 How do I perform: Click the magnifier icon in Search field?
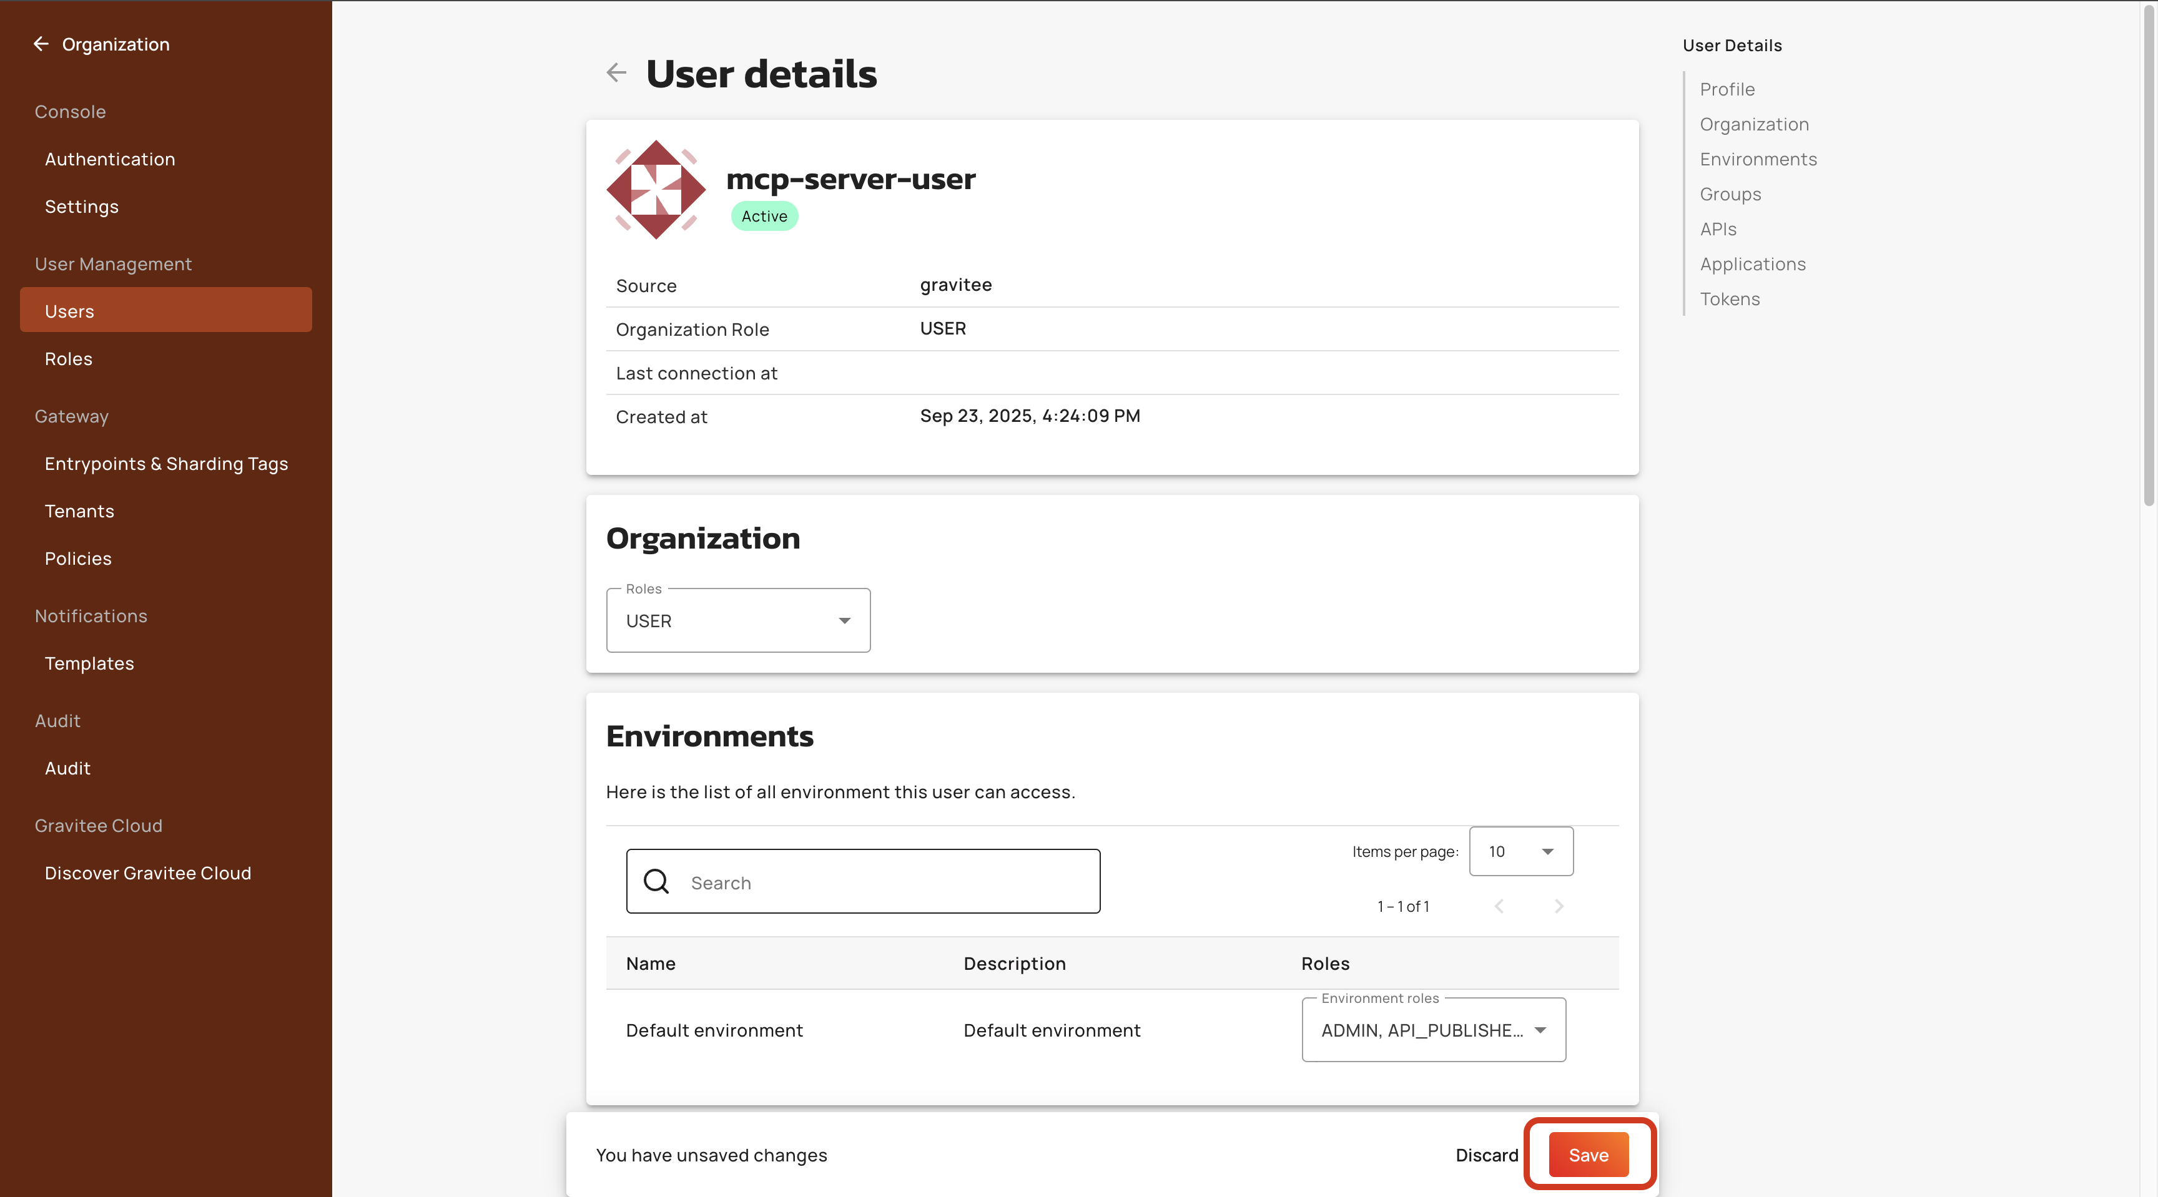tap(656, 881)
